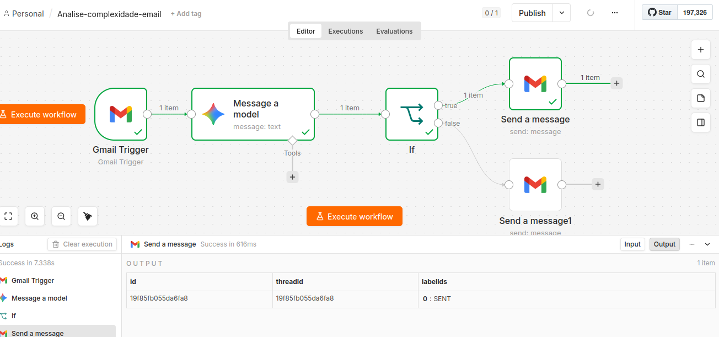Zoom in on the workflow canvas
Image resolution: width=719 pixels, height=337 pixels.
(x=35, y=217)
